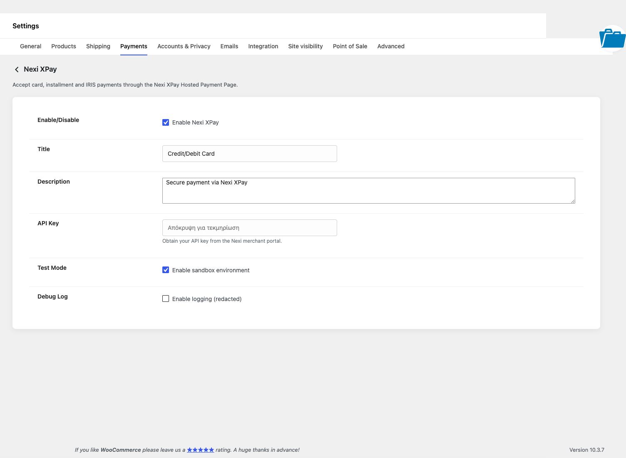
Task: Click the 'Enable/Disable' row label
Action: pos(58,120)
